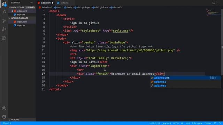Click the closing </html> tag on line 21
Viewport: 223px width, 125px height.
[55, 90]
